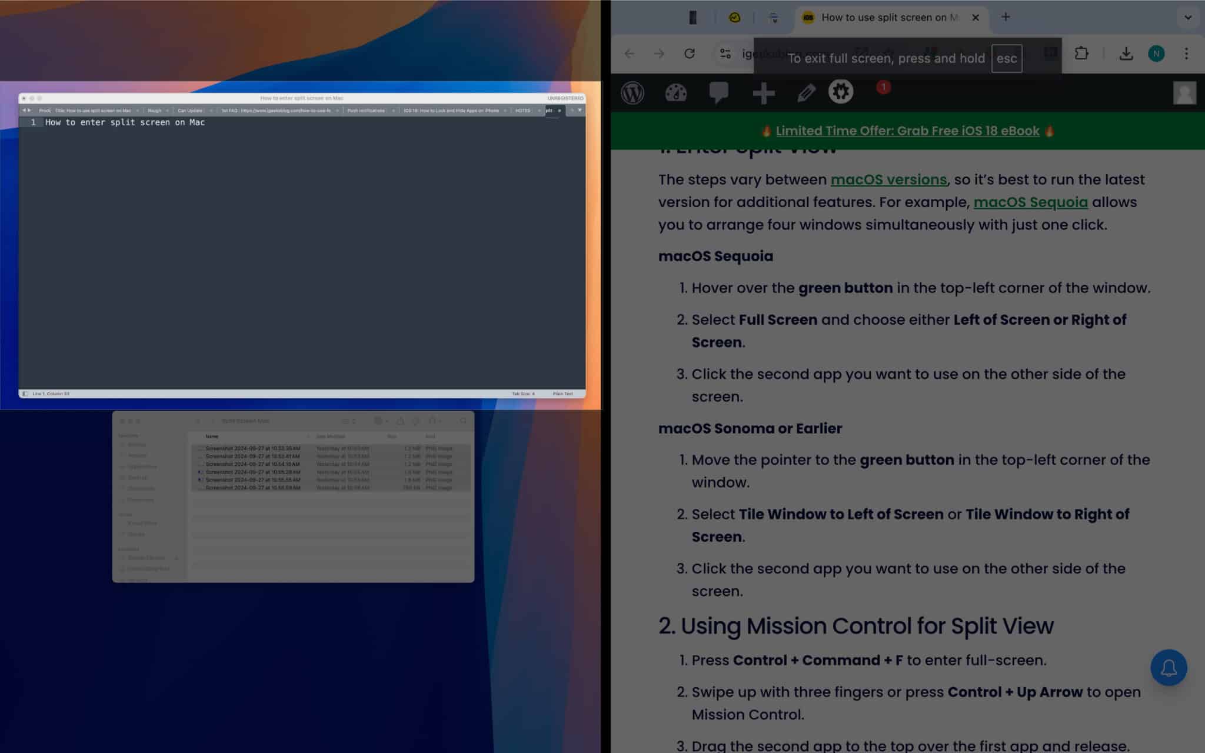Open the editor tab overflow arrow
The height and width of the screenshot is (753, 1205).
(x=579, y=111)
